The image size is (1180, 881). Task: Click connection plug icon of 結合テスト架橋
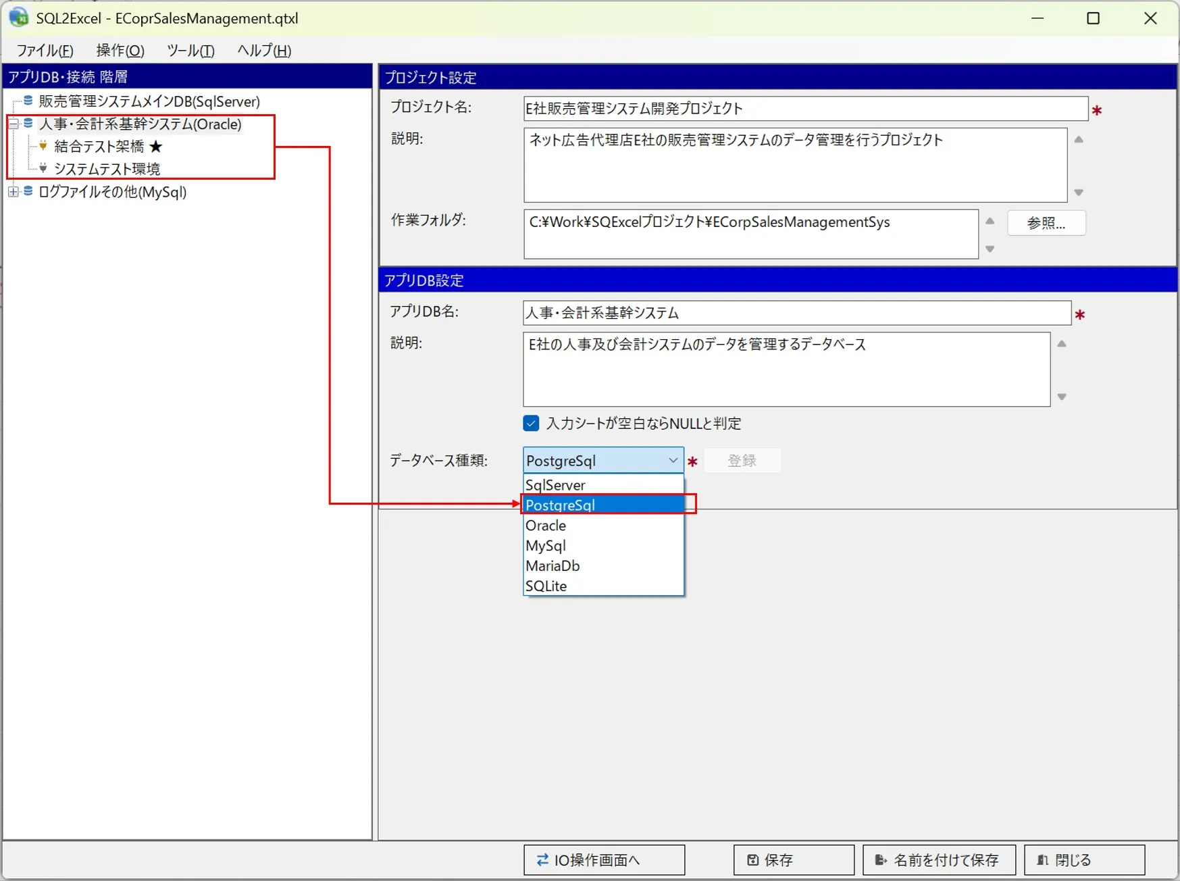[43, 145]
